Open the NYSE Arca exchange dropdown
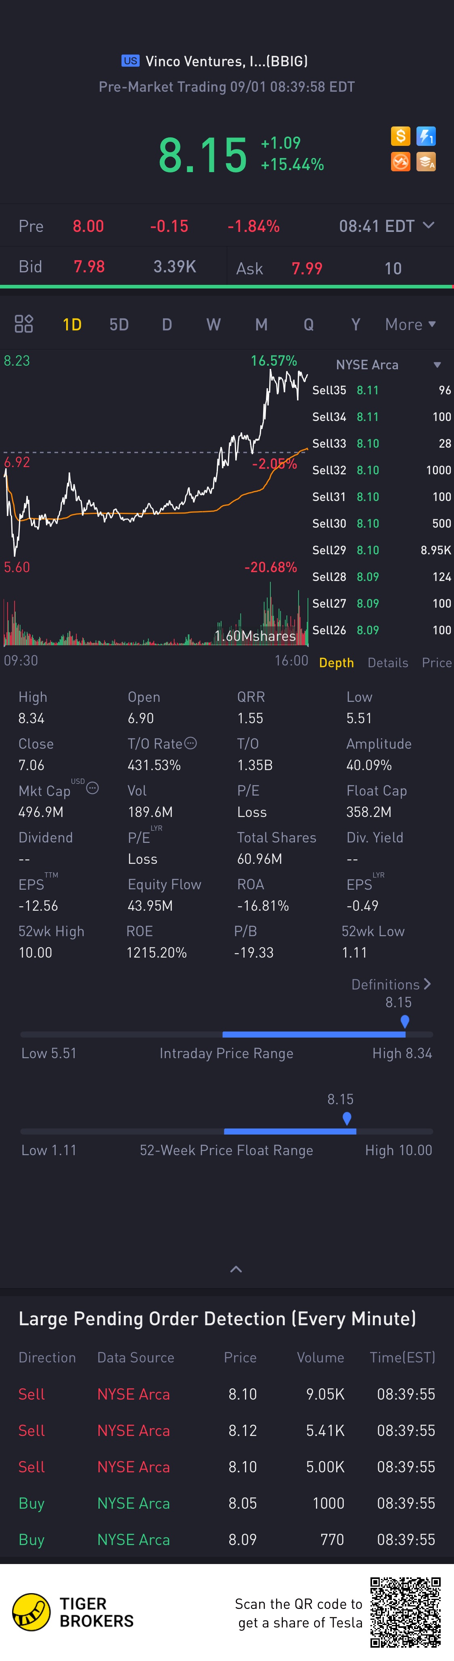This screenshot has width=454, height=1661. pyautogui.click(x=437, y=365)
